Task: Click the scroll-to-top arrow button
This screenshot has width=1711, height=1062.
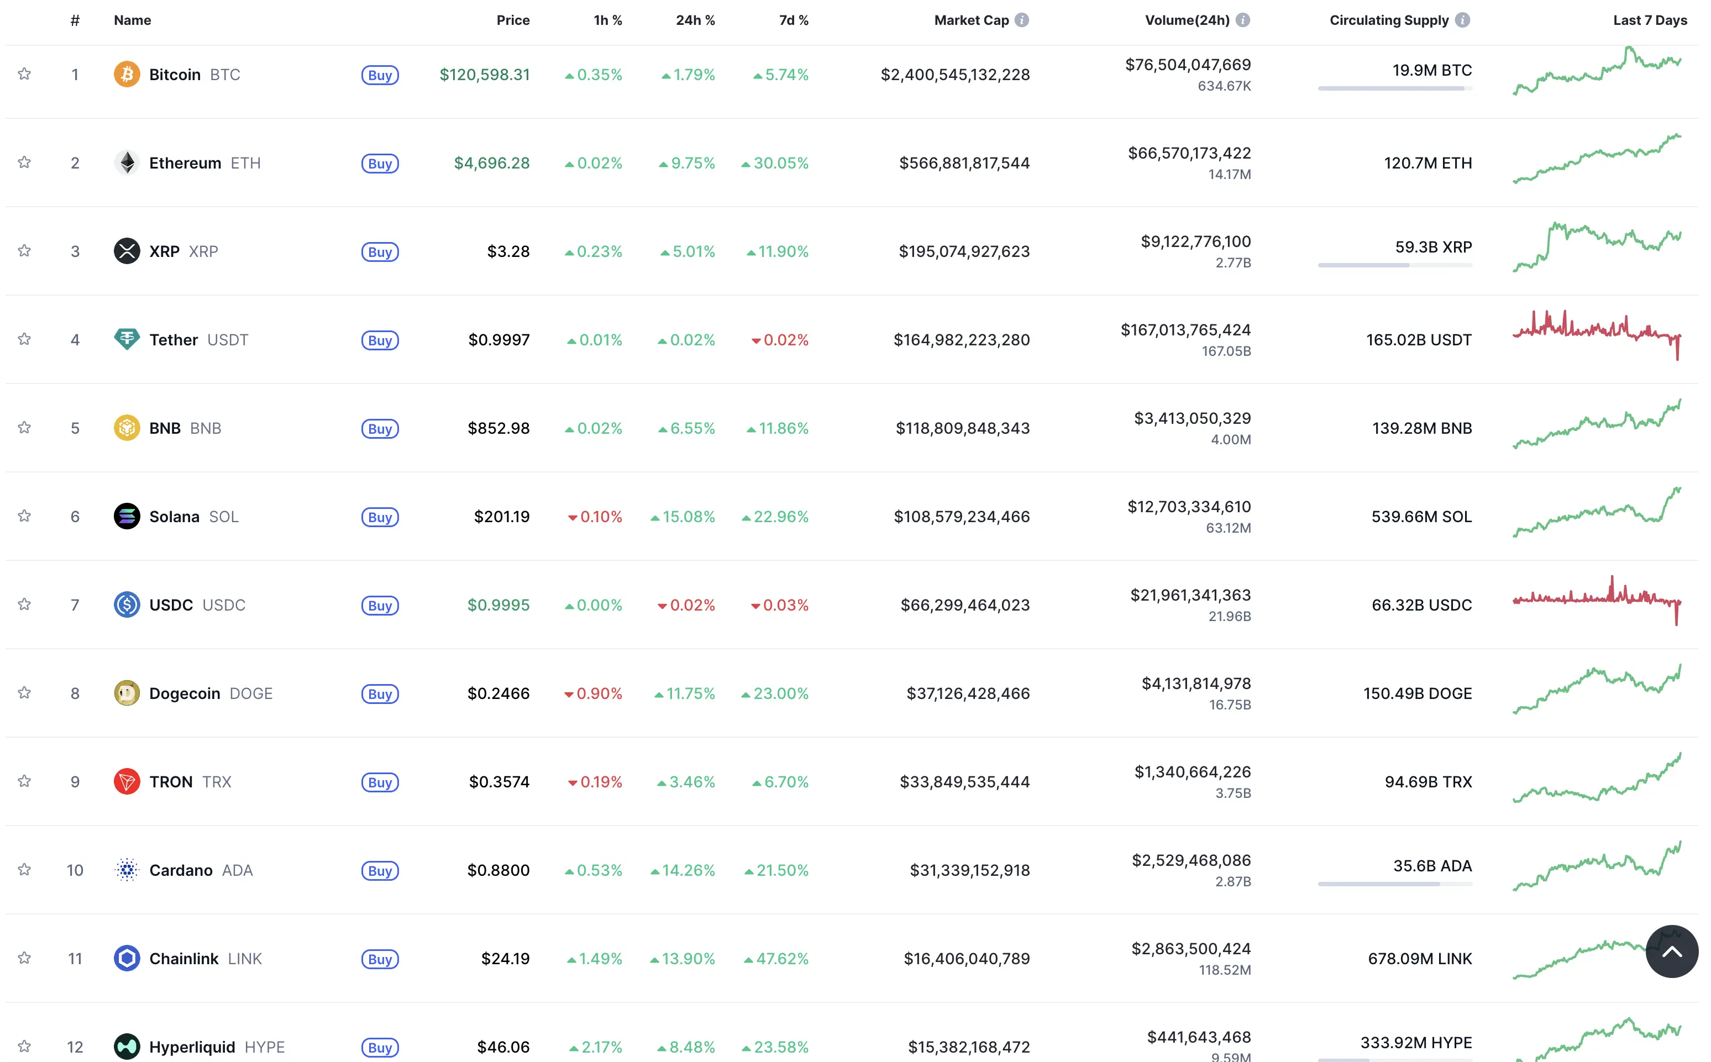Action: pyautogui.click(x=1672, y=951)
